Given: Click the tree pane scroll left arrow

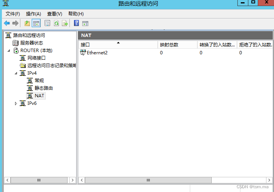Looking at the screenshot, I should (7, 180).
